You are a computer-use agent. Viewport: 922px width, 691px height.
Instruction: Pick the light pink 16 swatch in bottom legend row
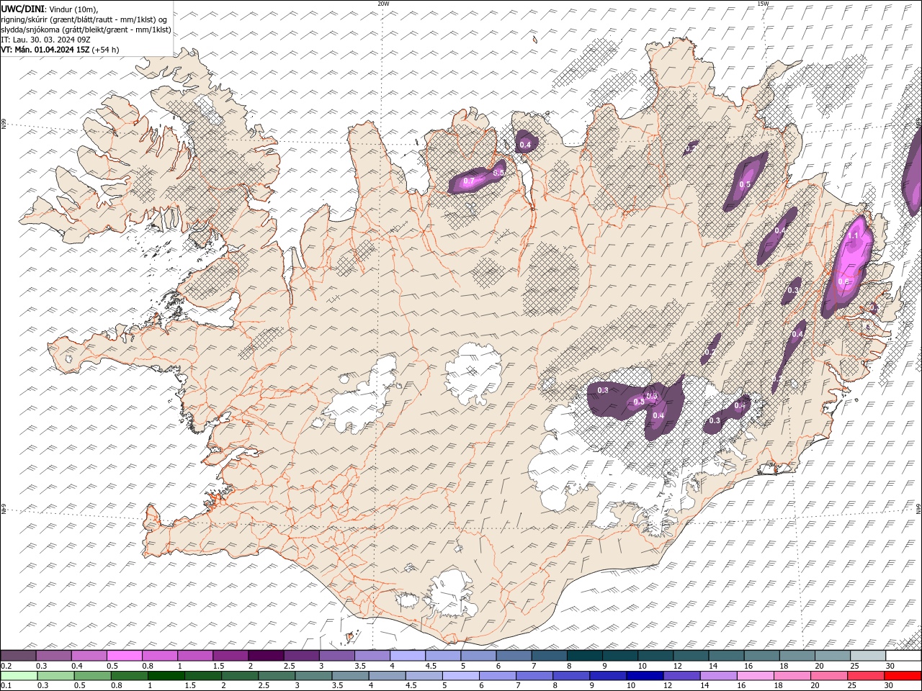pyautogui.click(x=756, y=675)
